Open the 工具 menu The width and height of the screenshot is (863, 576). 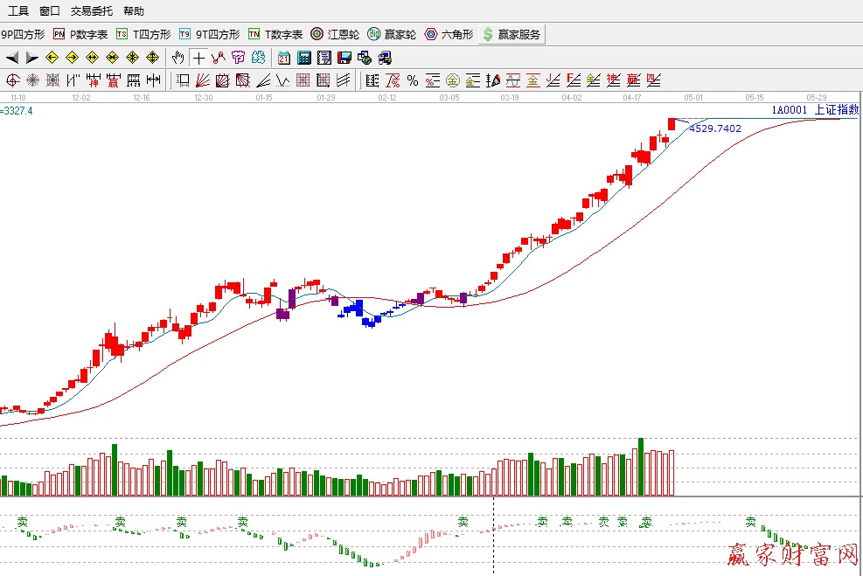(18, 11)
